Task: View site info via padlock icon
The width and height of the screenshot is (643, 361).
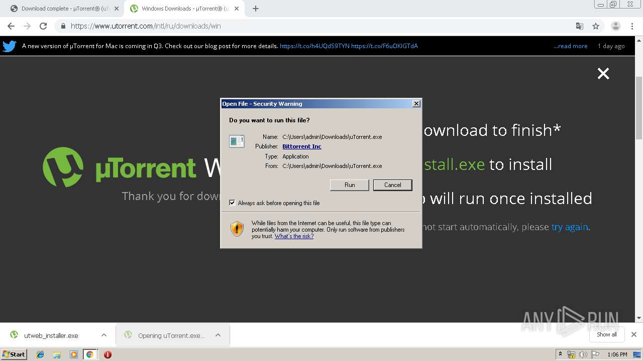Action: 63,26
